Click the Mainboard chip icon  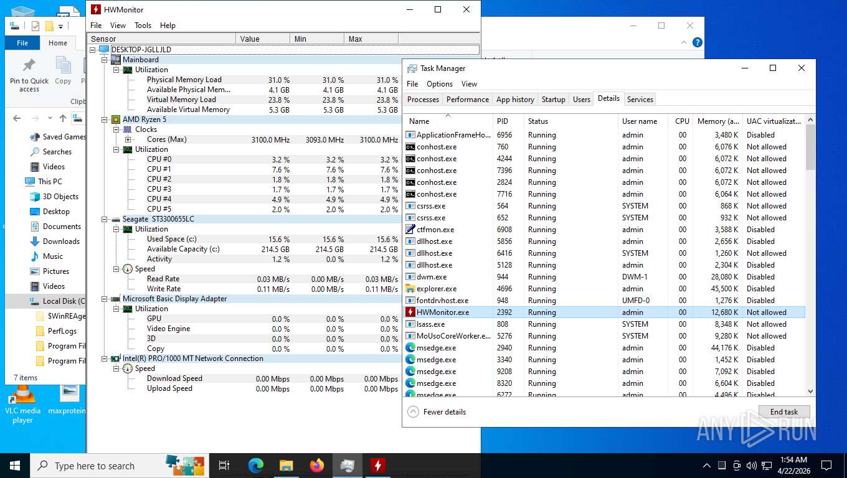[x=116, y=60]
